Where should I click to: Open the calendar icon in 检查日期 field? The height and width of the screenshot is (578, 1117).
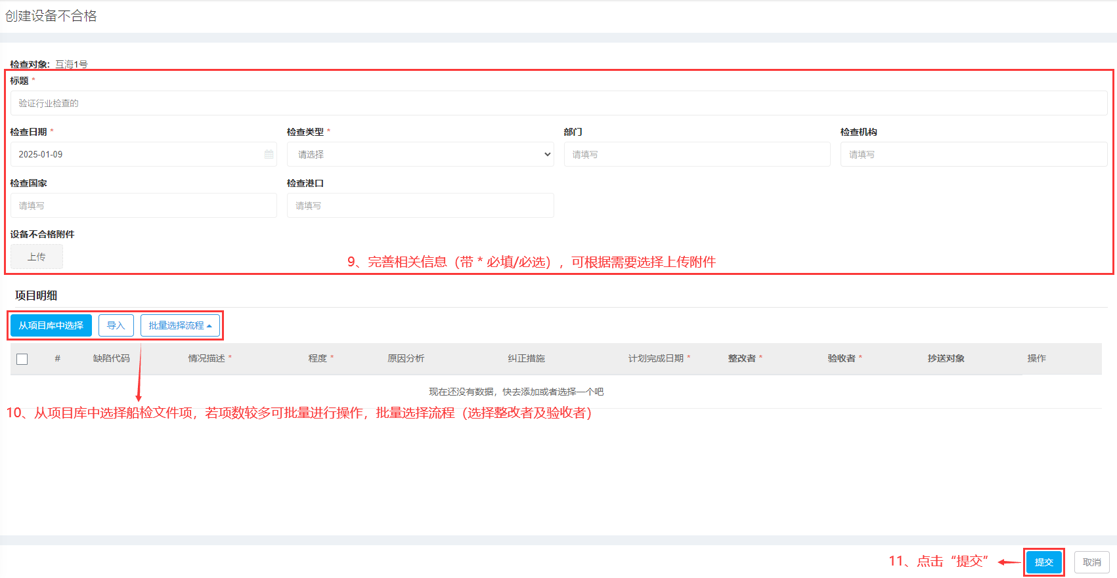(269, 154)
